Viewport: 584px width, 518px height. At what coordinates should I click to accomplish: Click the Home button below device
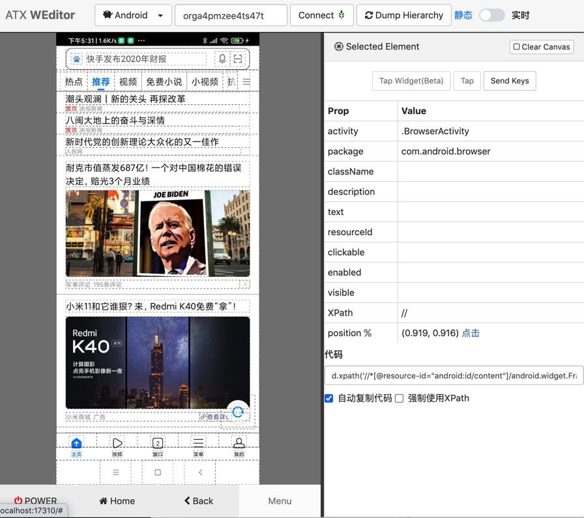tap(117, 501)
